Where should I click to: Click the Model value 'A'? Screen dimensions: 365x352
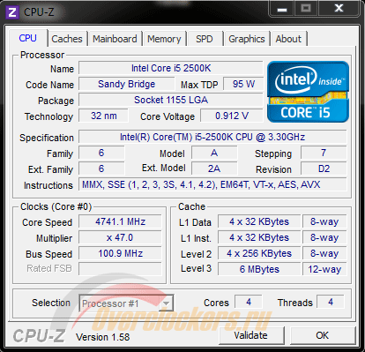click(214, 153)
